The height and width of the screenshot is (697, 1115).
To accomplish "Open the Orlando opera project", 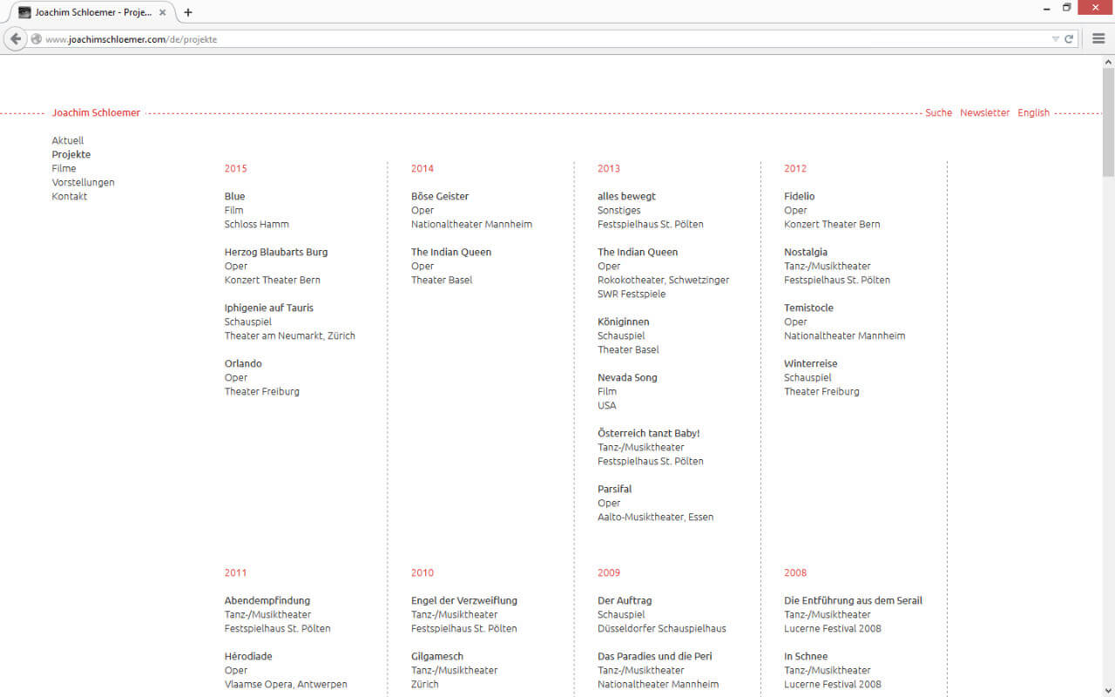I will coord(243,363).
